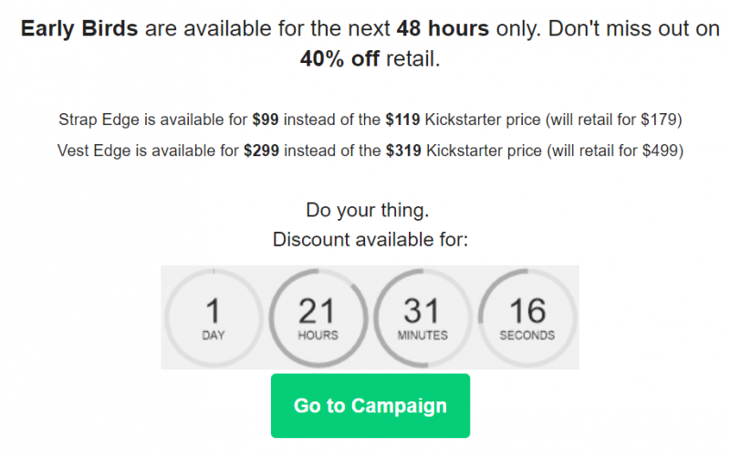Click the word "retail" after 40% off
The width and height of the screenshot is (730, 458).
(413, 59)
